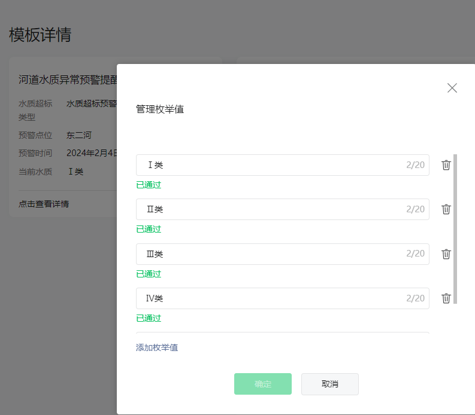
Task: Click the Ⅱ类 input field
Action: pos(283,209)
